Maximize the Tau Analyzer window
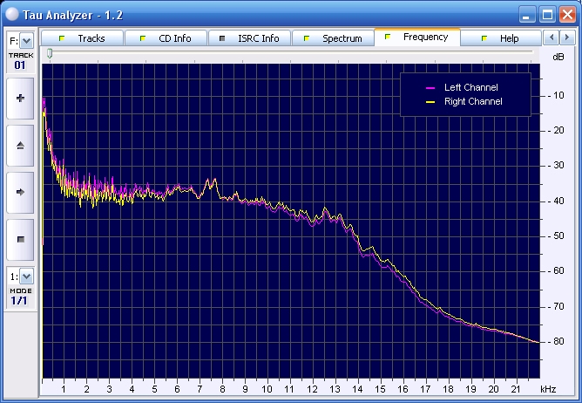The height and width of the screenshot is (403, 582). pyautogui.click(x=547, y=14)
